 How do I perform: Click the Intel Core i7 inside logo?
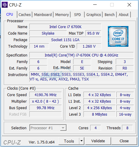118,36
